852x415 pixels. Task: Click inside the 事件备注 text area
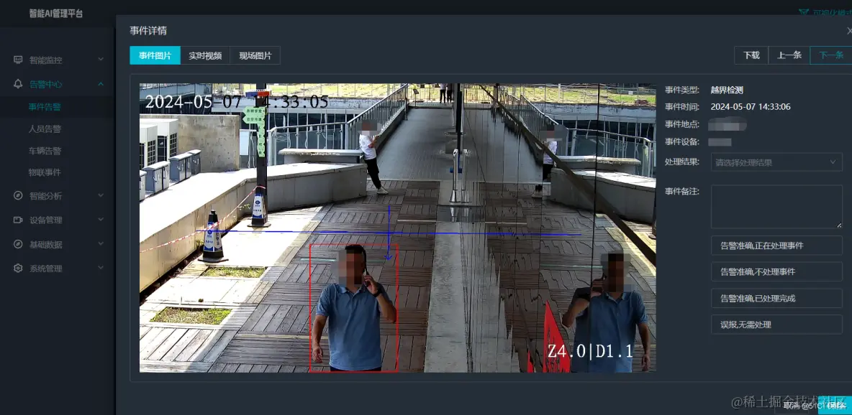point(776,207)
